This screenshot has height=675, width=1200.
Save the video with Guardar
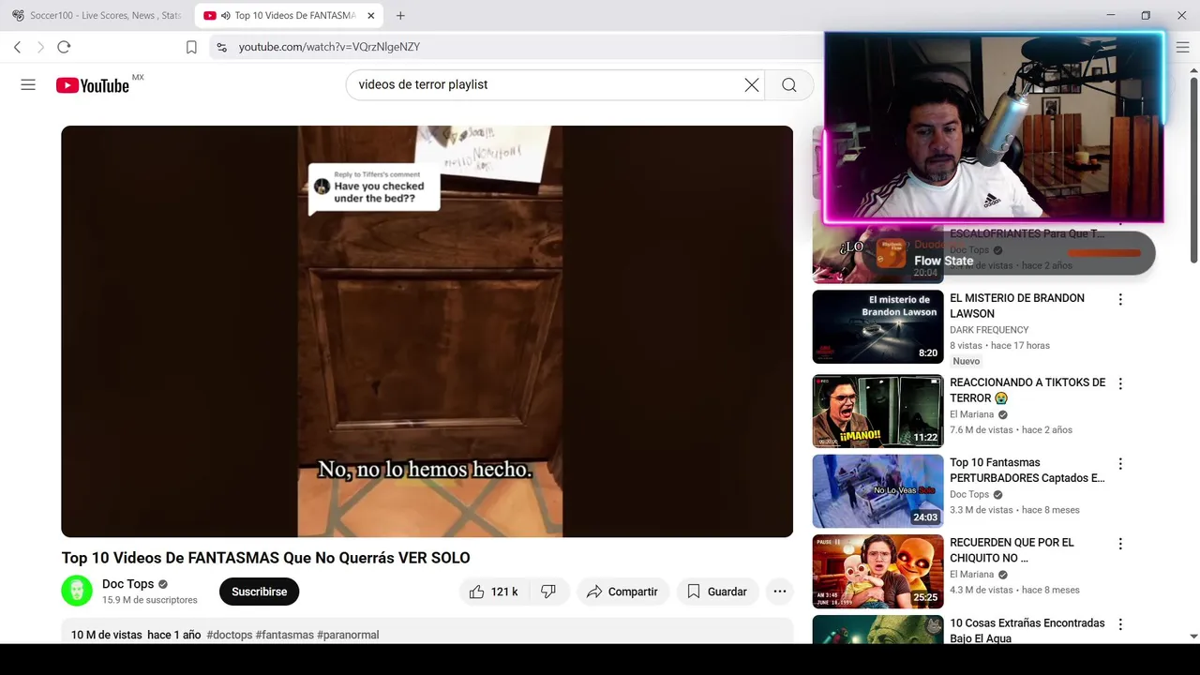click(x=717, y=592)
